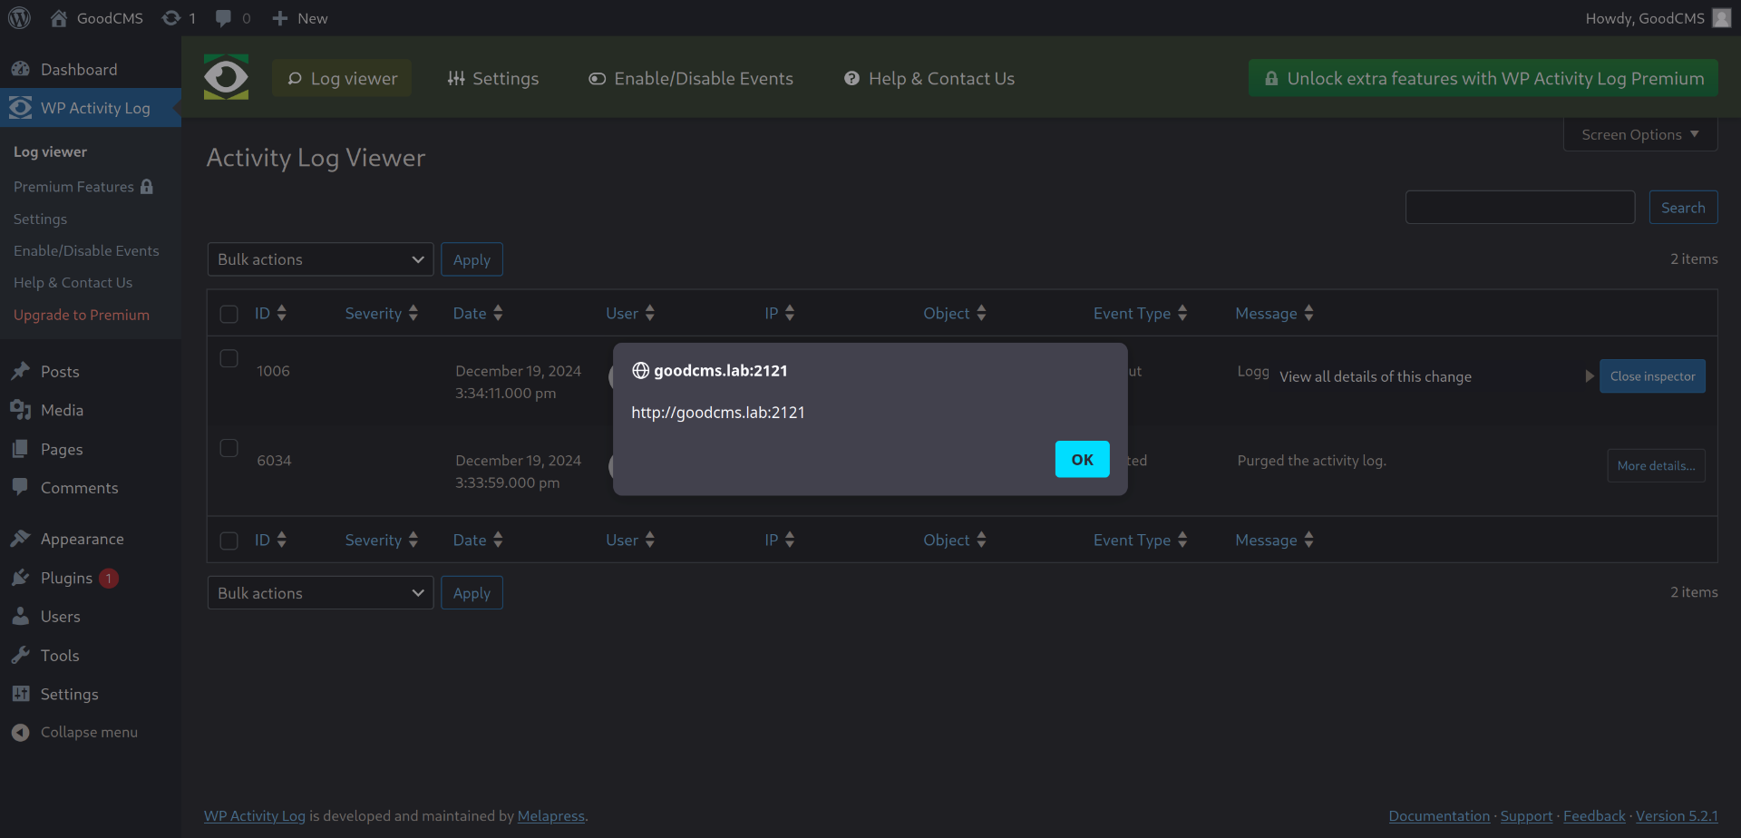Sort by ID in the table header
This screenshot has height=838, width=1741.
coord(270,313)
